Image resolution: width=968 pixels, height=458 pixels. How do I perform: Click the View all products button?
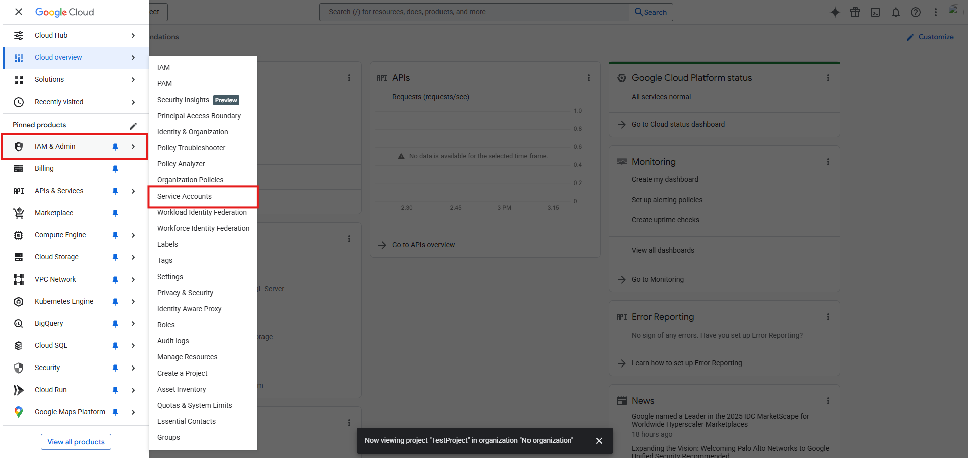pos(76,442)
